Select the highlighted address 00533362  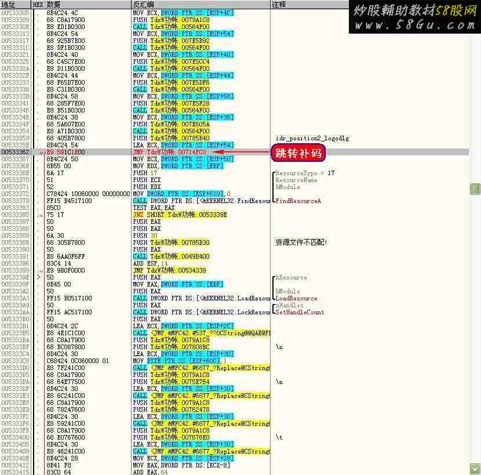pos(15,152)
